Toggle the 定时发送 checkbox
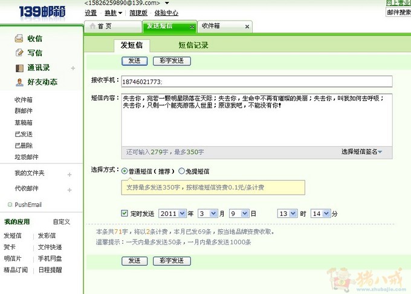 click(125, 213)
